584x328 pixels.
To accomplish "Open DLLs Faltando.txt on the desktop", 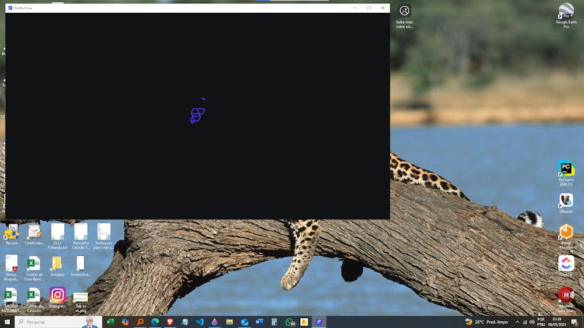I will (57, 237).
